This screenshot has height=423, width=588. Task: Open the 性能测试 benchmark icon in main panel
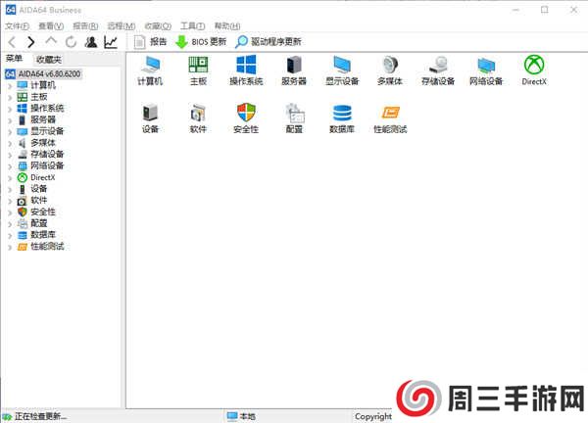click(x=389, y=116)
